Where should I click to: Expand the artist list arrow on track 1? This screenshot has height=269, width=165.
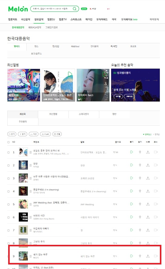click(68, 154)
